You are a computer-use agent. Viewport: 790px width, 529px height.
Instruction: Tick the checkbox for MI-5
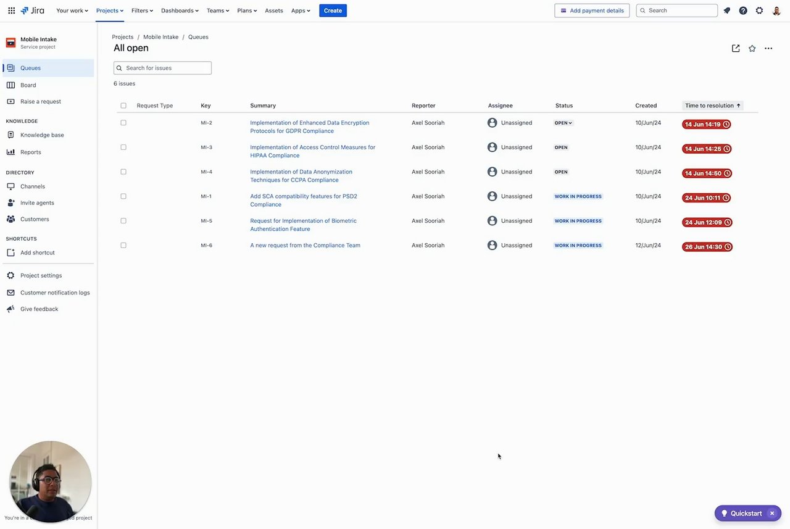[123, 221]
